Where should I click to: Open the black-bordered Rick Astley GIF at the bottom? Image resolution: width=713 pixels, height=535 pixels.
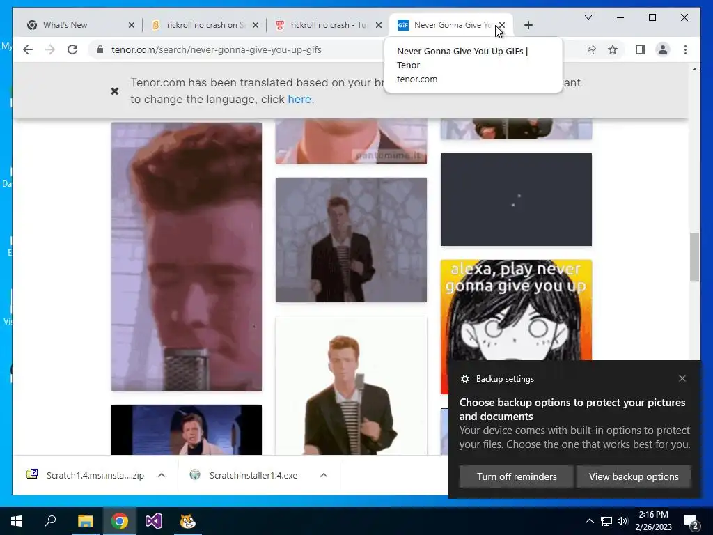[187, 429]
